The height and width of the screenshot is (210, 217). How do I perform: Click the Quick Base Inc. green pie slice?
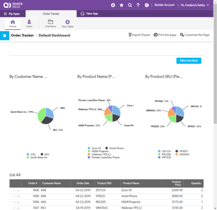click(x=41, y=115)
